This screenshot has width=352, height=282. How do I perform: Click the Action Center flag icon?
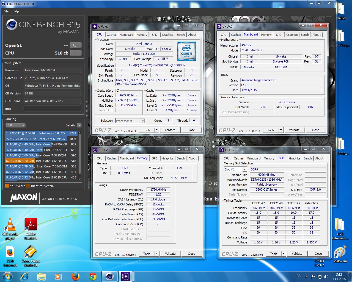point(313,276)
